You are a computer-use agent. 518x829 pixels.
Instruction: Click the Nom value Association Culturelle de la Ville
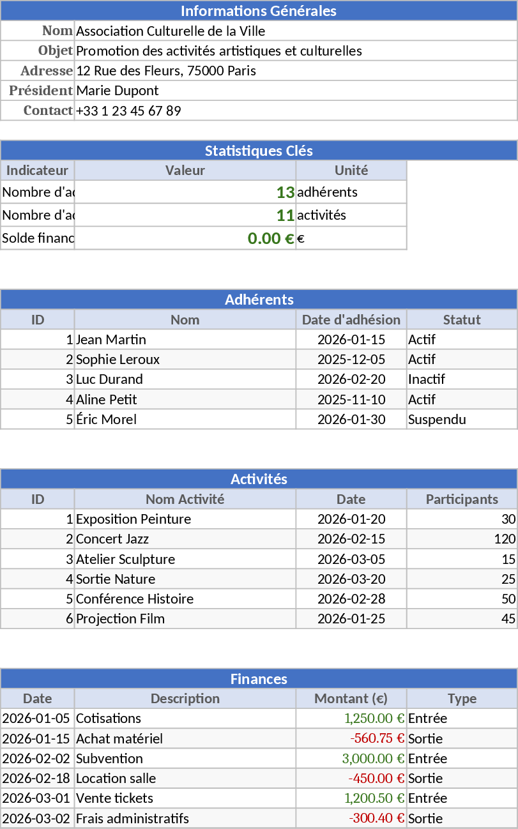coord(166,31)
